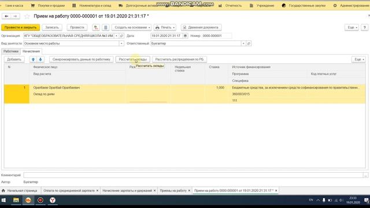Click the Дата input field
The width and height of the screenshot is (370, 208).
pos(166,36)
